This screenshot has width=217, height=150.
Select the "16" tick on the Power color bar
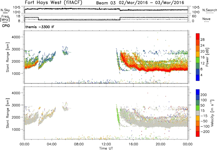[202, 57]
